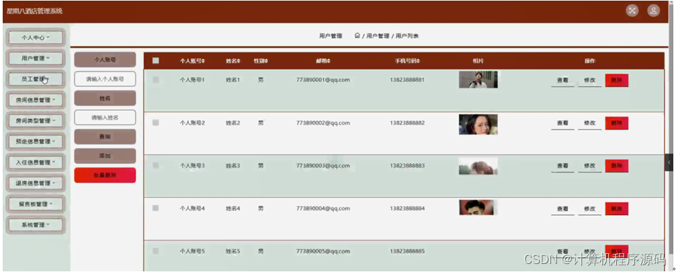676x272 pixels.
Task: Select phone number 13823888882 cell
Action: pyautogui.click(x=407, y=123)
